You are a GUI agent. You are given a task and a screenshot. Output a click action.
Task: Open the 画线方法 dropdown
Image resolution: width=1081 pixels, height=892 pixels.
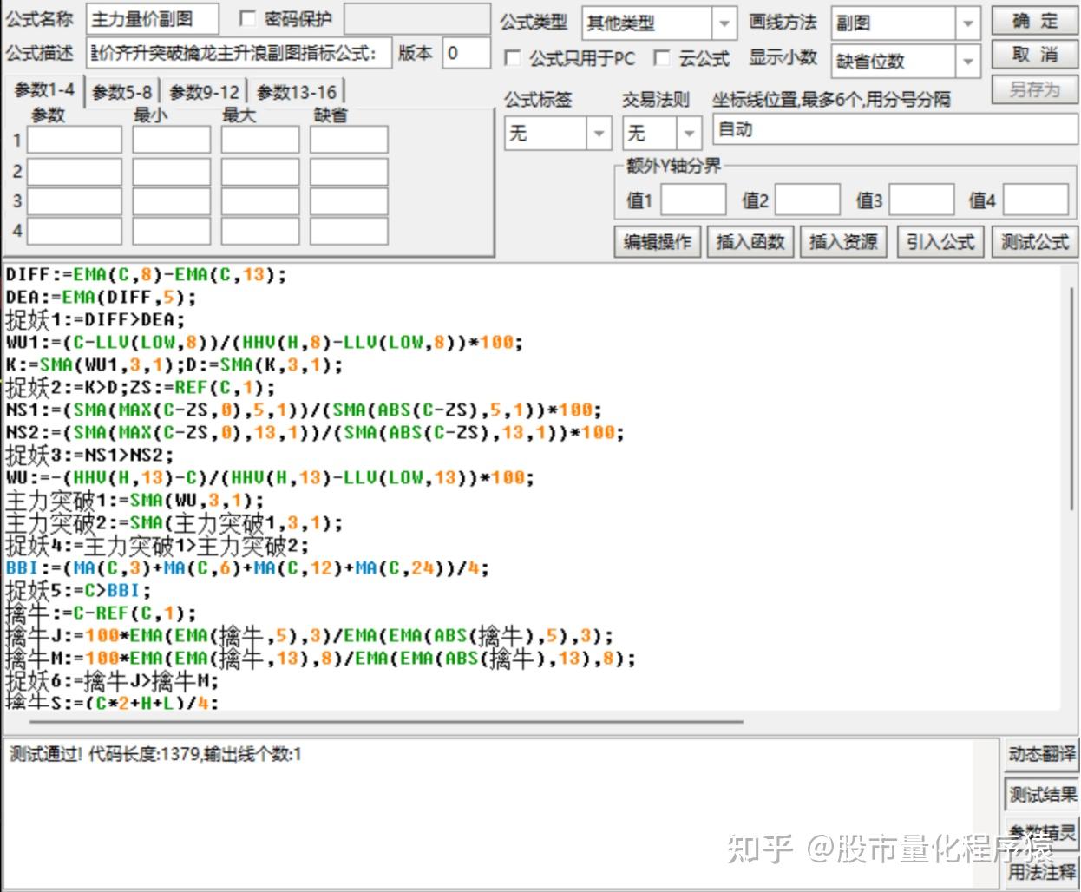tap(968, 23)
